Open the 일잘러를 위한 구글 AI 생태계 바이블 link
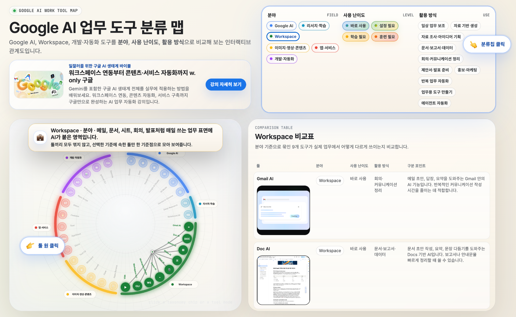Image resolution: width=516 pixels, height=317 pixels. 100,66
